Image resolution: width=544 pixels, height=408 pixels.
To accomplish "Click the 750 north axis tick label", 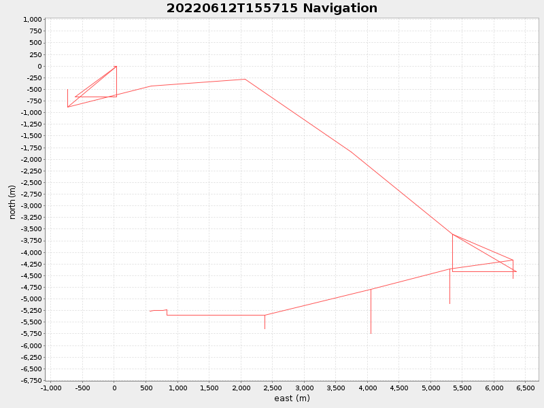I will pos(35,31).
